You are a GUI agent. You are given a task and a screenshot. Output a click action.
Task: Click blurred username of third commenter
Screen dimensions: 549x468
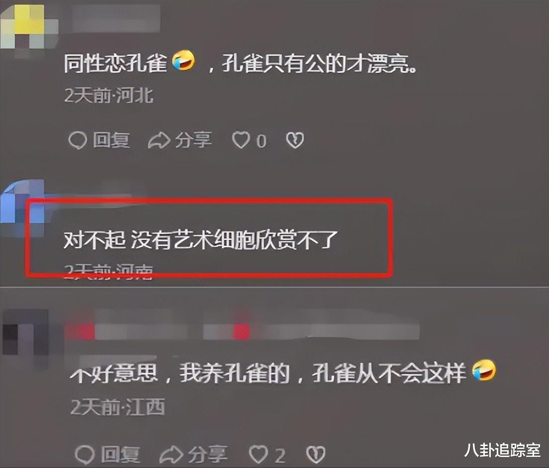[x=242, y=332]
